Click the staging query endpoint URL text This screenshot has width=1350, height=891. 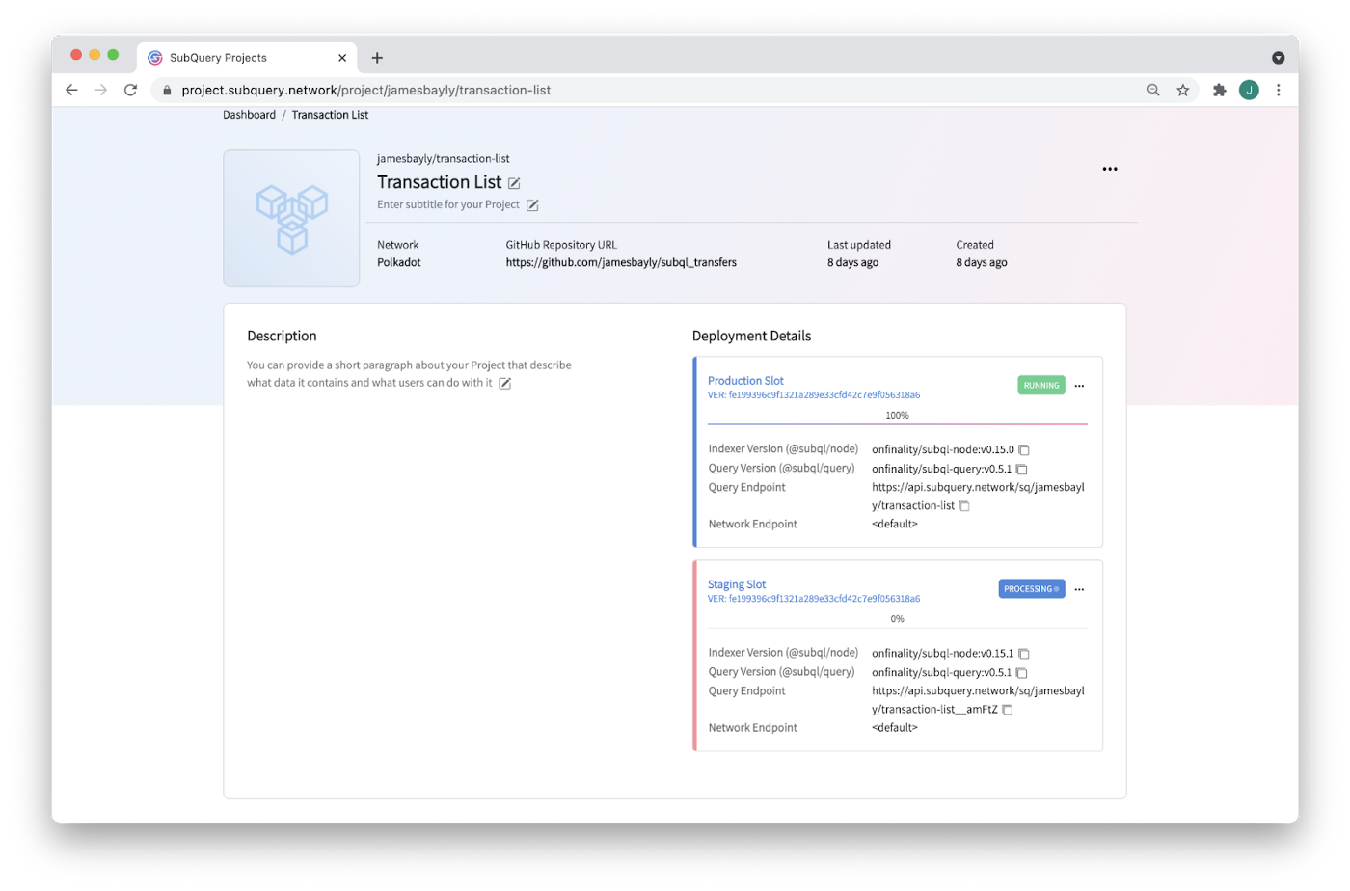coord(978,700)
